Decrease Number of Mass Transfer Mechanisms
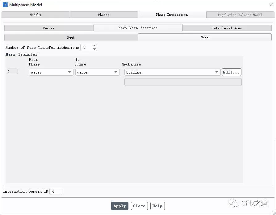This screenshot has width=276, height=215. 94,49
